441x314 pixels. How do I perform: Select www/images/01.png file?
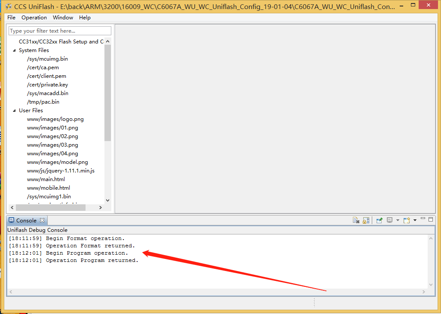tap(52, 128)
